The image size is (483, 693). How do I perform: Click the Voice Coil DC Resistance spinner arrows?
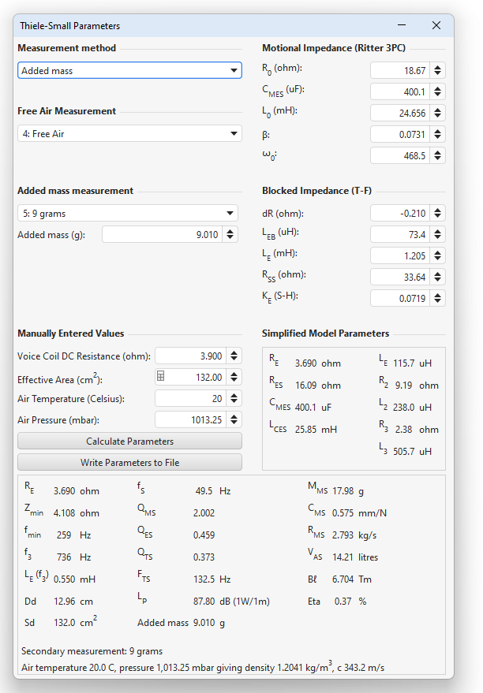pos(234,356)
